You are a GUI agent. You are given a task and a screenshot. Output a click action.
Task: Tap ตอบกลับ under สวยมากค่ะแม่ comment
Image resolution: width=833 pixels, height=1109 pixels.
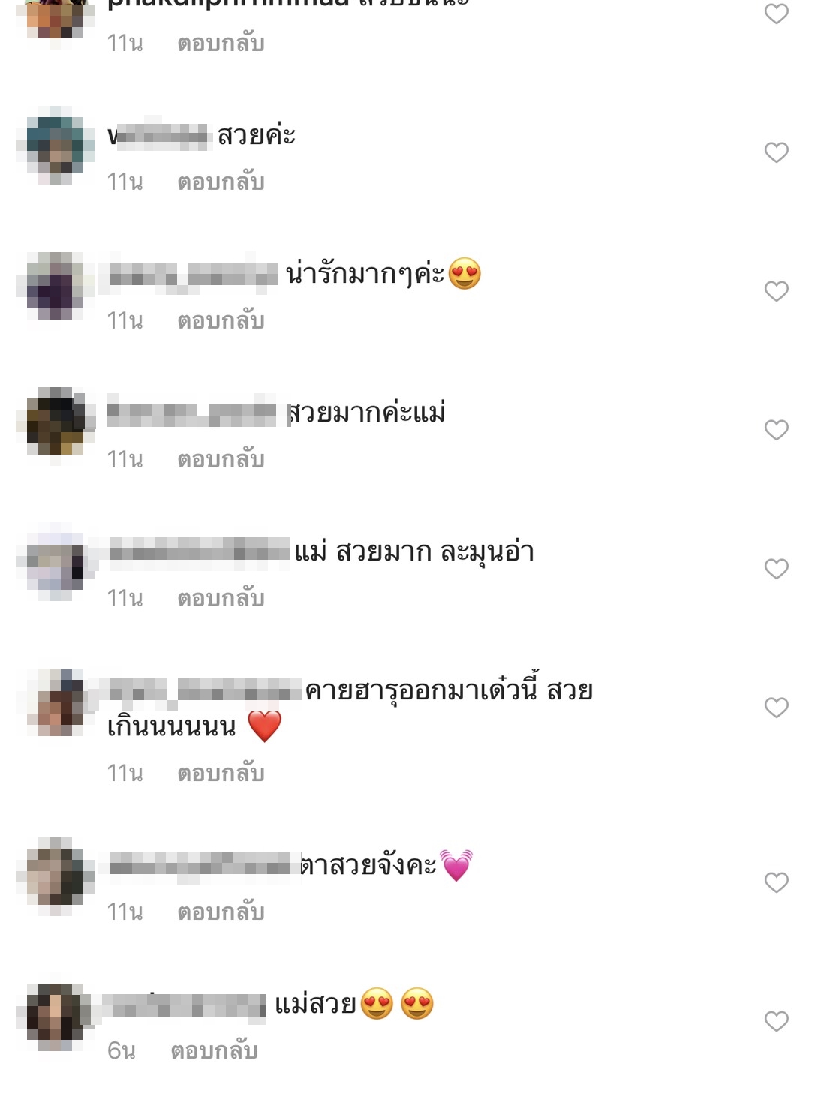(221, 460)
